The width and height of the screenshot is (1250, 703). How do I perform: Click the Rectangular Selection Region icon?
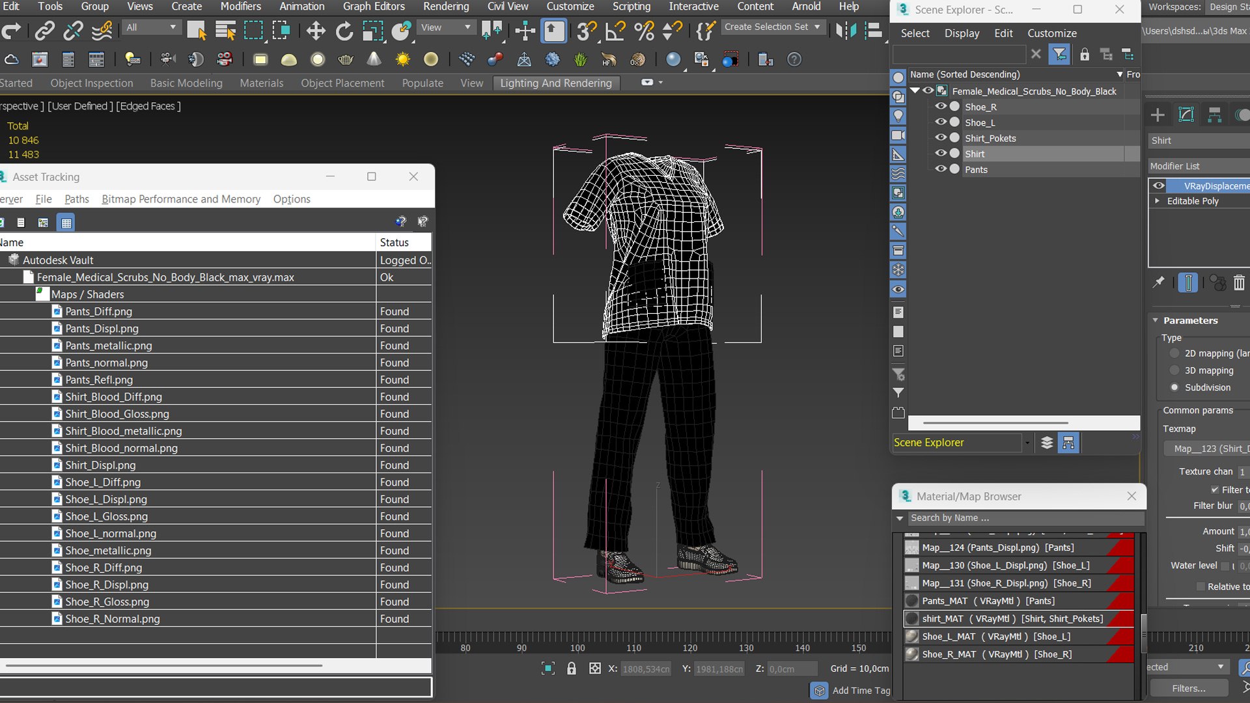(253, 30)
